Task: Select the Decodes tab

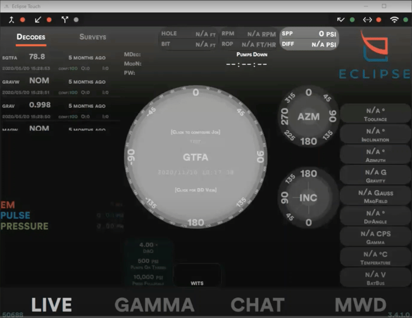Action: coord(31,37)
